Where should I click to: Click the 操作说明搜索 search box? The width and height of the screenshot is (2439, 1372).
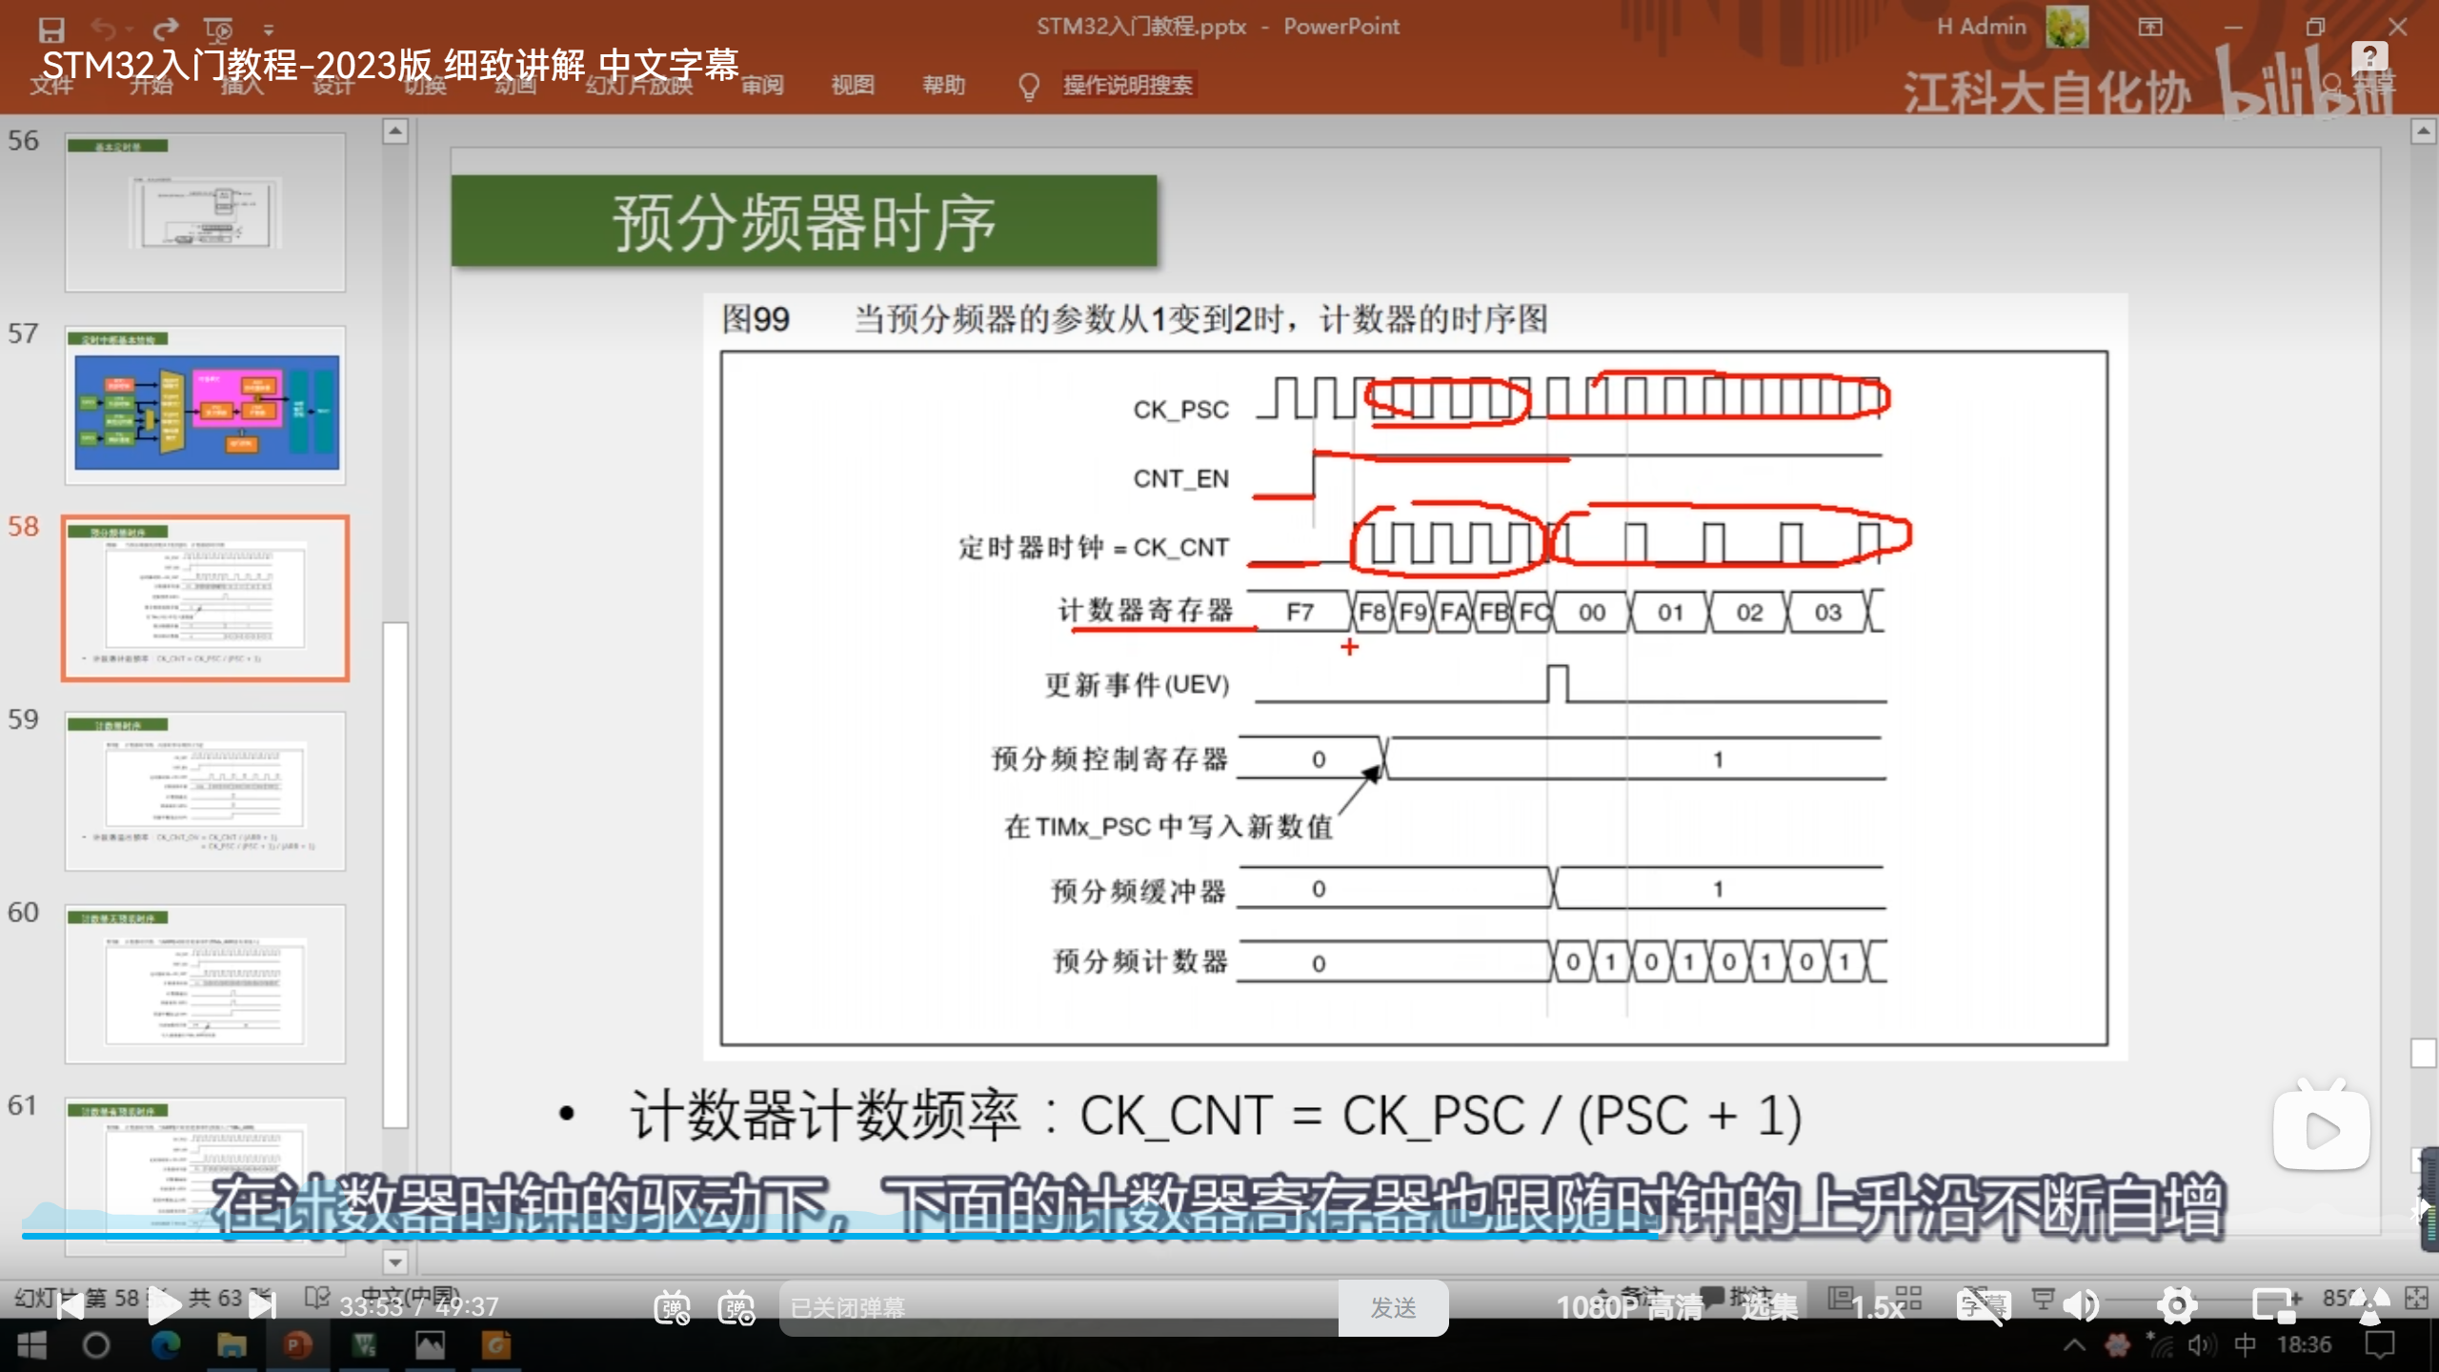coord(1127,86)
